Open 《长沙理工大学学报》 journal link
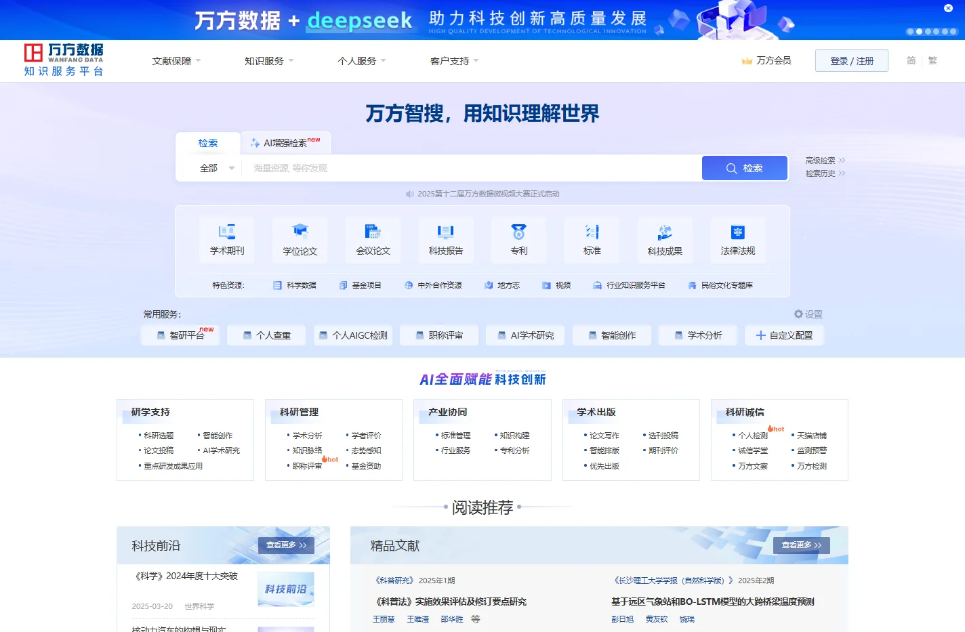This screenshot has width=965, height=632. [674, 581]
